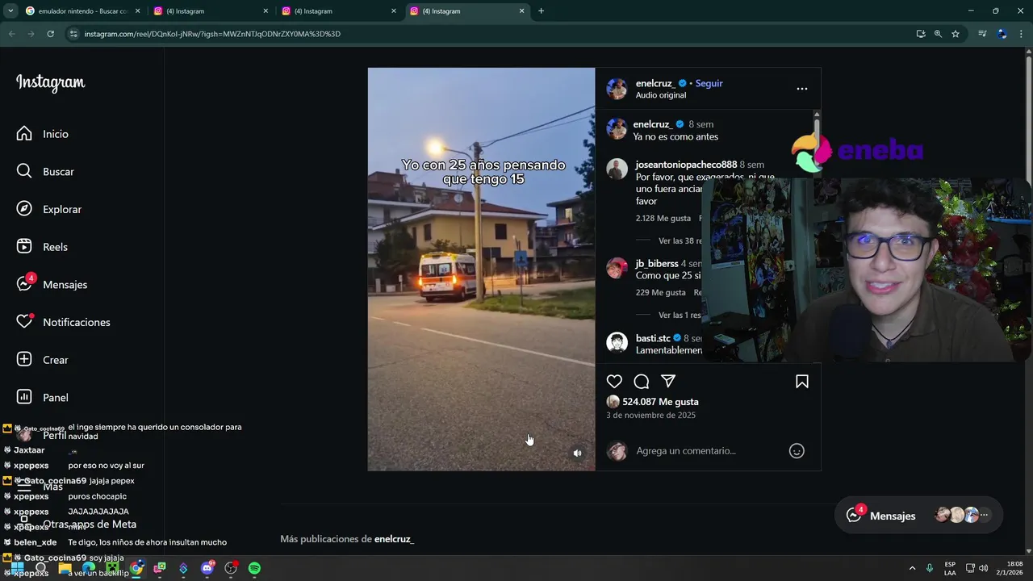Open Spotify from taskbar
The width and height of the screenshot is (1033, 581).
pyautogui.click(x=254, y=568)
